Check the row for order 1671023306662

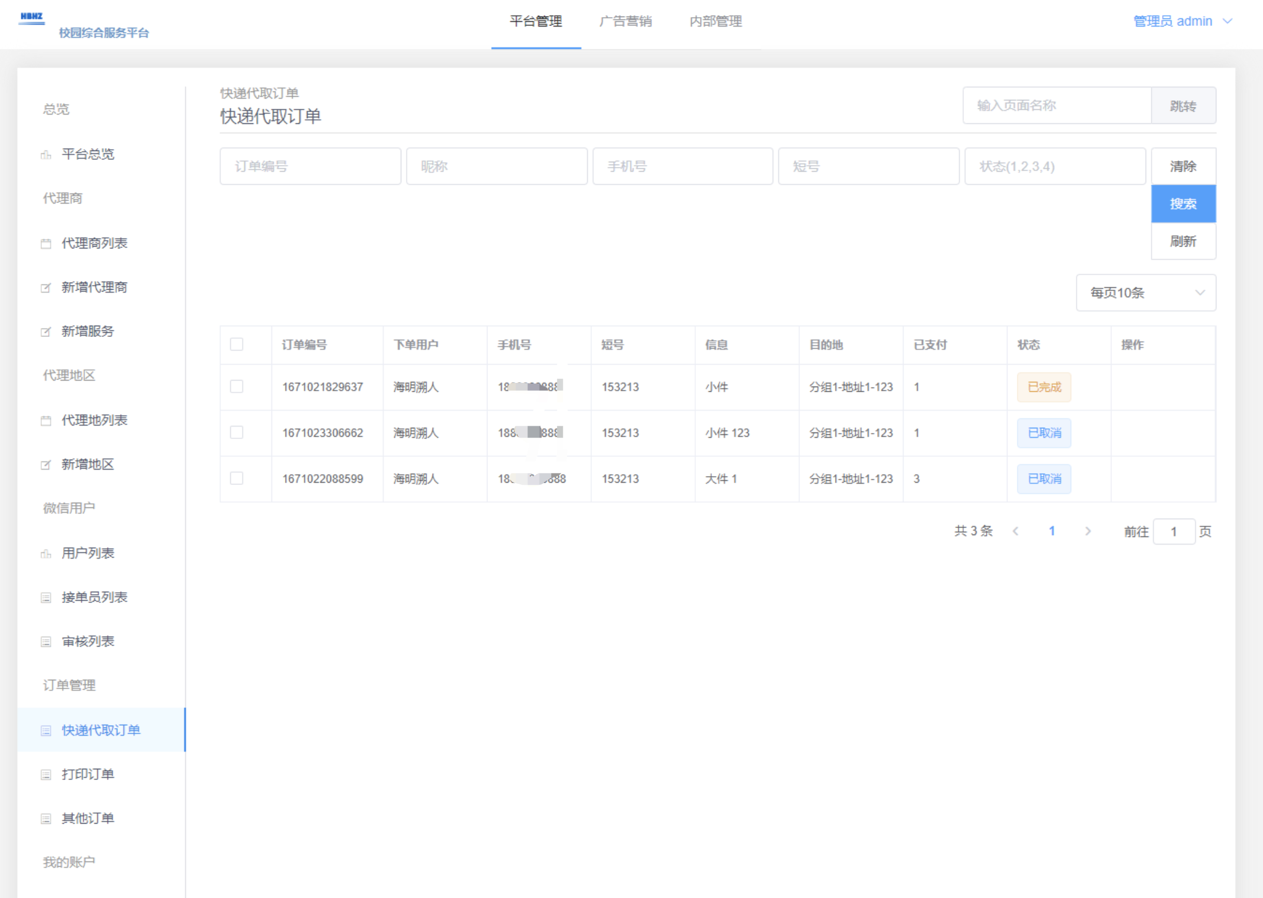pyautogui.click(x=237, y=432)
